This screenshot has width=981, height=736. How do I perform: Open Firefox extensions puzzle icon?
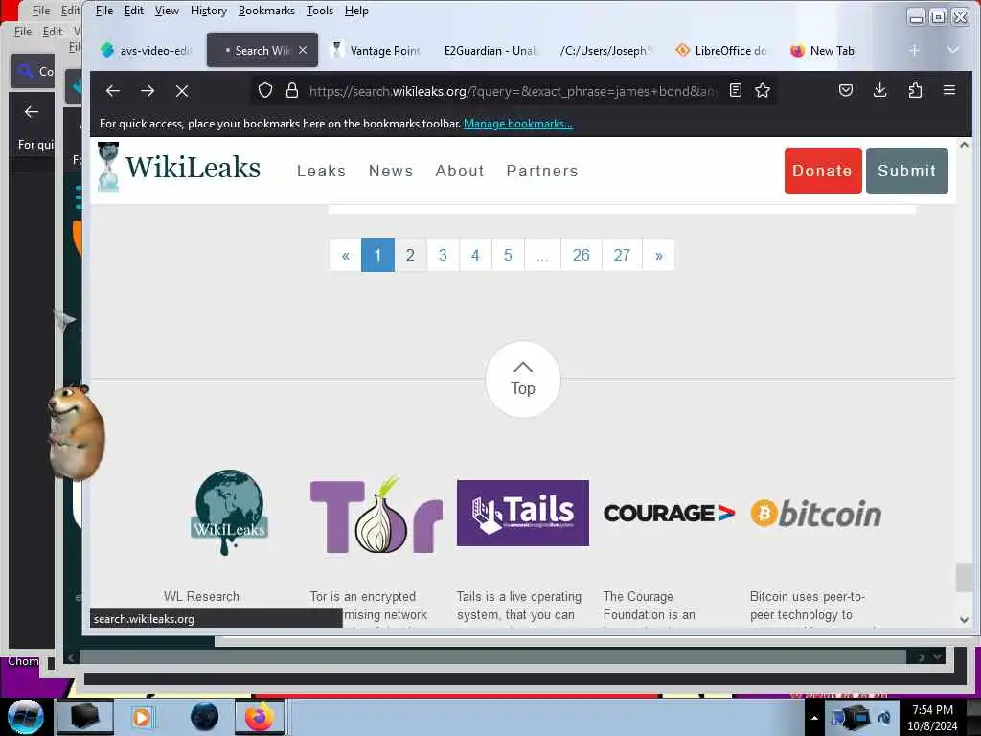point(915,91)
